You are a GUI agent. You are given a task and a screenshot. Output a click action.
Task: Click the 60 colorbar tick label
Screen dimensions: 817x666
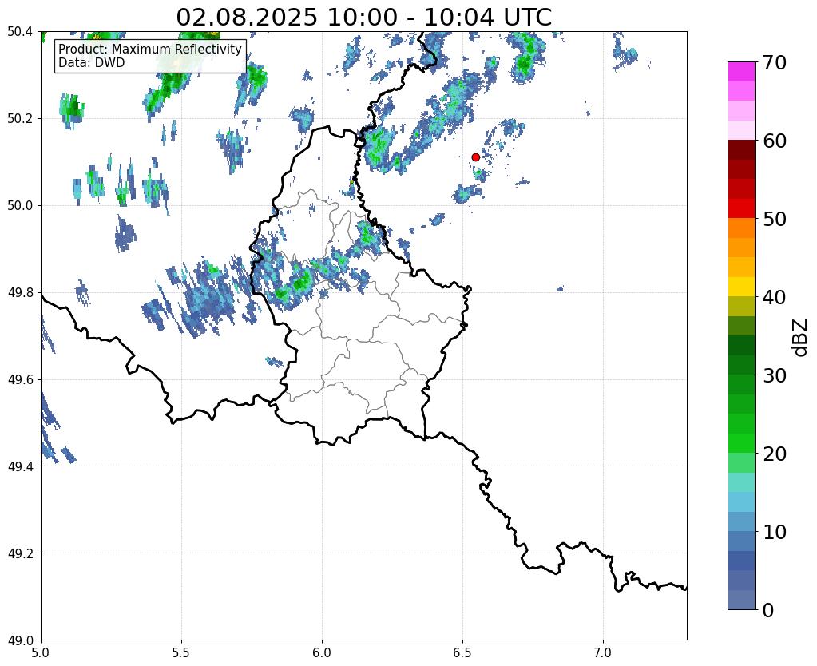click(x=775, y=141)
